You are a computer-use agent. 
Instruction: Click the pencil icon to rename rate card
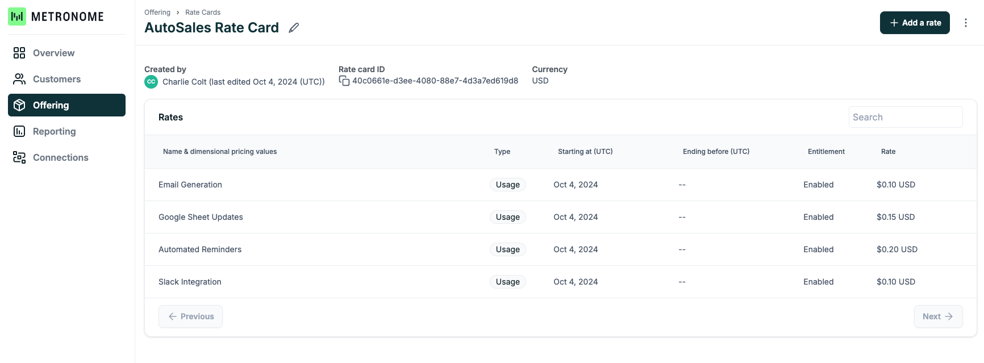[294, 28]
